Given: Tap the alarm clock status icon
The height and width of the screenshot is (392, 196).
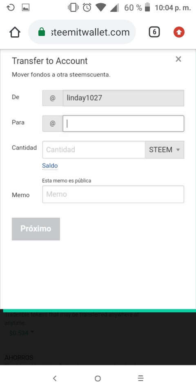Looking at the screenshot, I should click(x=87, y=7).
